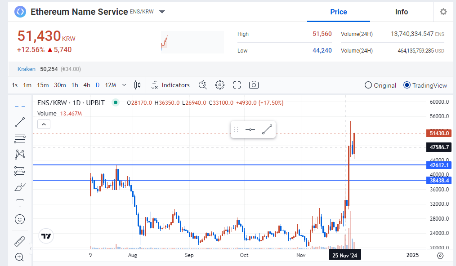
Task: Click the +12.56% price change text
Action: (31, 49)
